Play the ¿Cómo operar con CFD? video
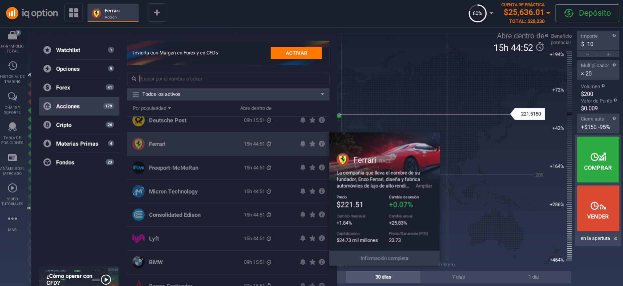This screenshot has width=623, height=286. click(106, 279)
